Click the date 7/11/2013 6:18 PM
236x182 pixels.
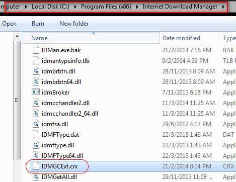(x=187, y=93)
